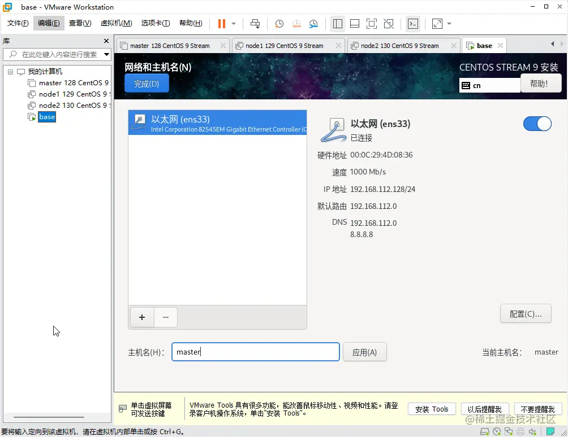Click 安装 Tools button

click(x=432, y=409)
